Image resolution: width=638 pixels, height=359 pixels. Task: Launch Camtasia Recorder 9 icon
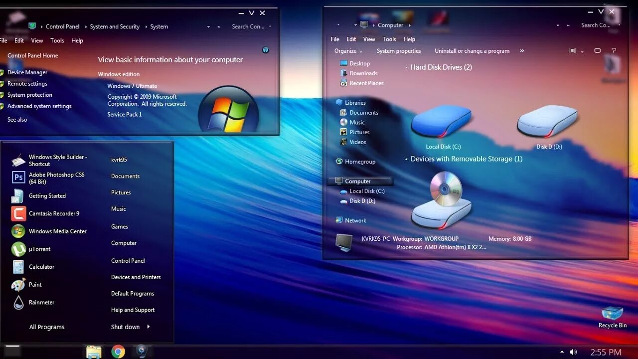(18, 213)
